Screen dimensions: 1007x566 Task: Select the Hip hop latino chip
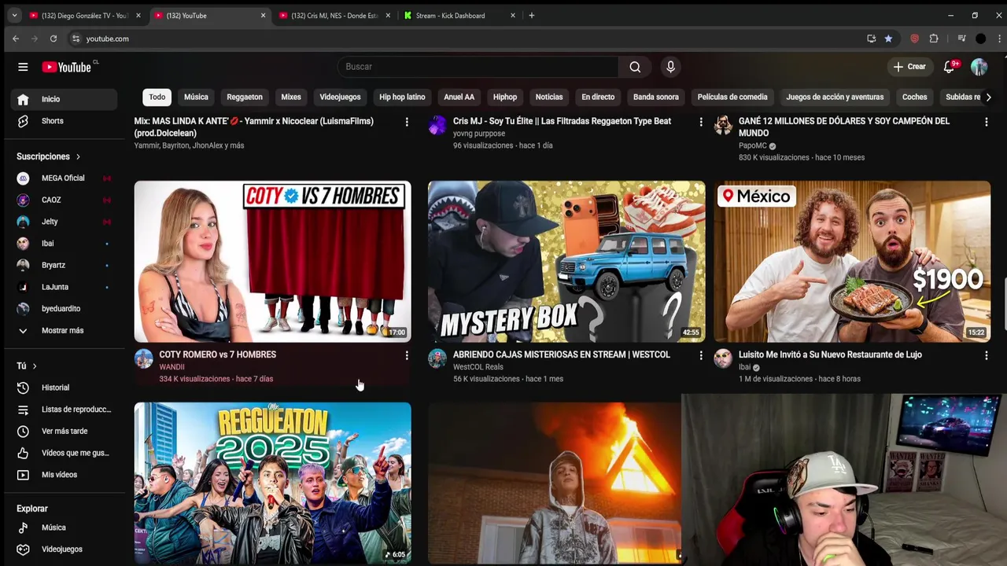point(402,97)
